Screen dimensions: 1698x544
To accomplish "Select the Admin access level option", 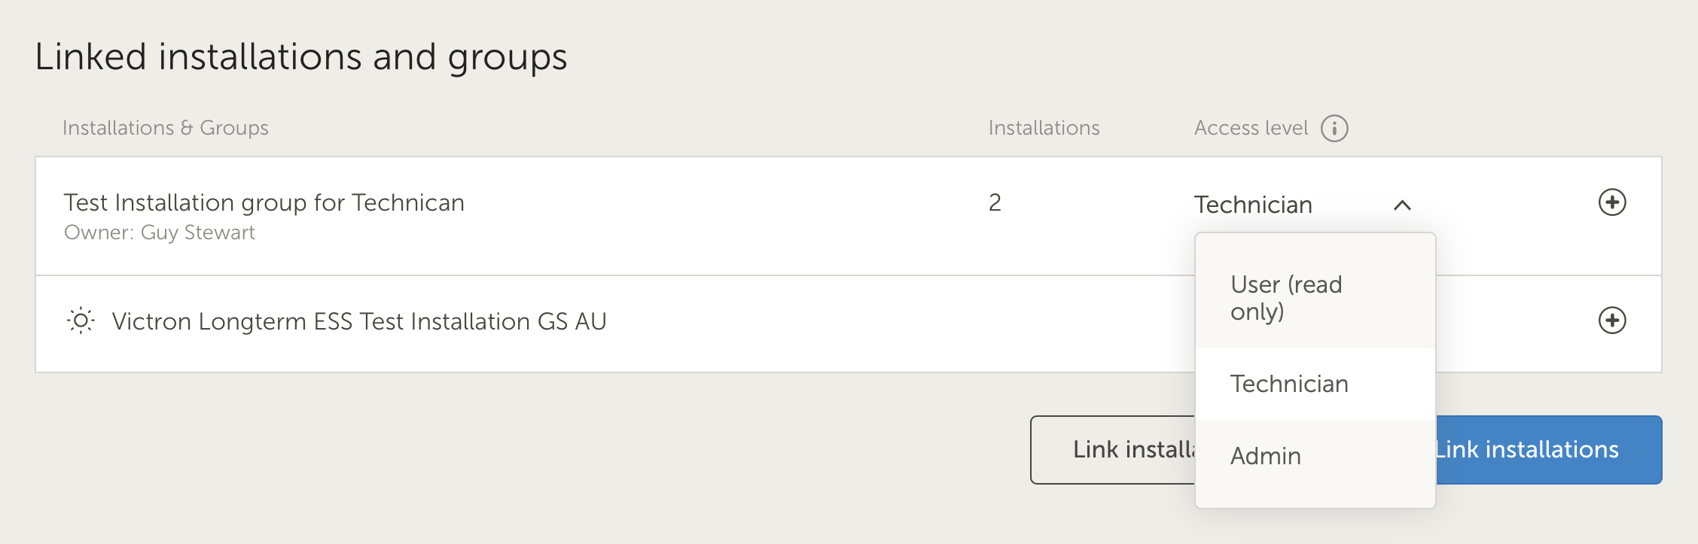I will pos(1315,456).
